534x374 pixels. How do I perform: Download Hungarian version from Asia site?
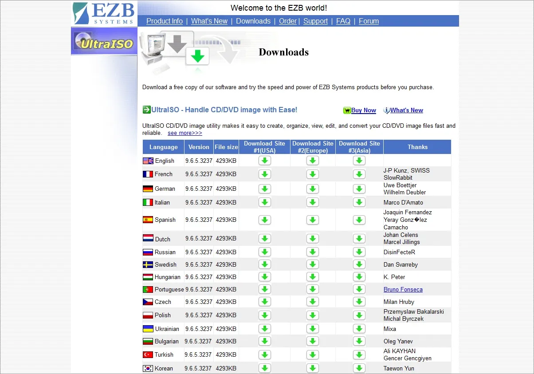tap(359, 277)
